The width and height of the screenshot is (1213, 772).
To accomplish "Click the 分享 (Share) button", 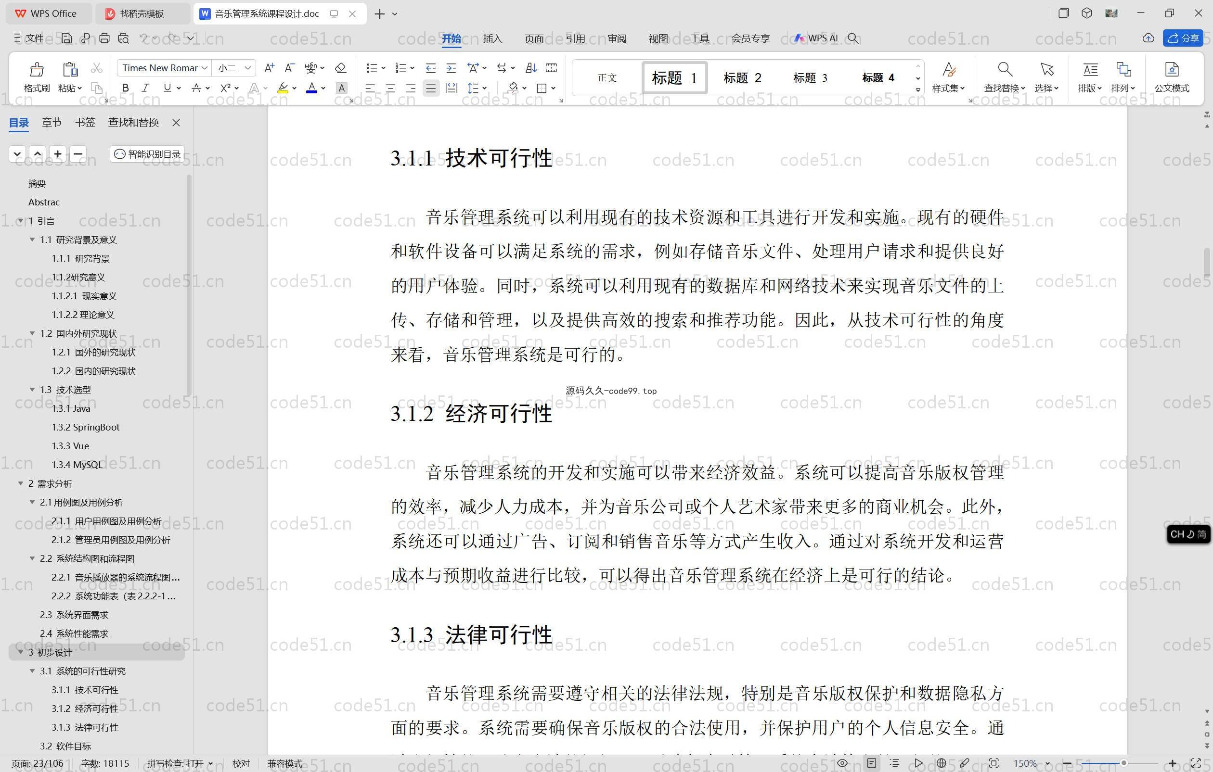I will coord(1183,38).
